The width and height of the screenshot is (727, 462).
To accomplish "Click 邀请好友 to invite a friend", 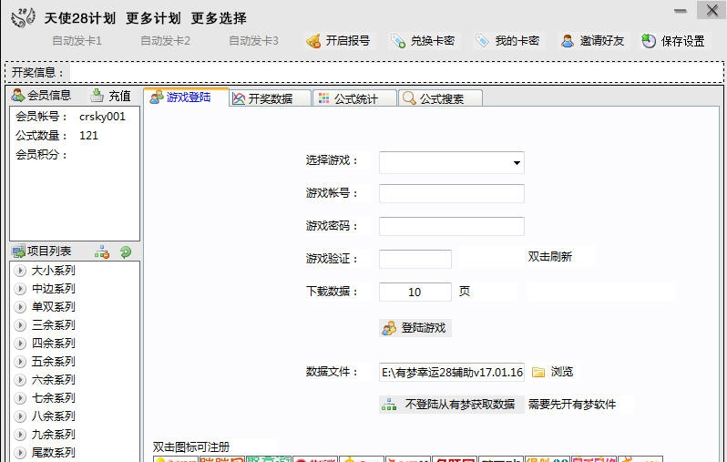I will click(x=592, y=41).
